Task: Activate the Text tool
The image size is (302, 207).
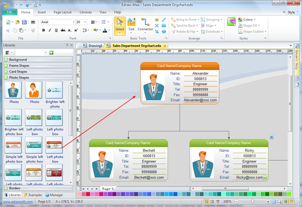Action: click(131, 25)
